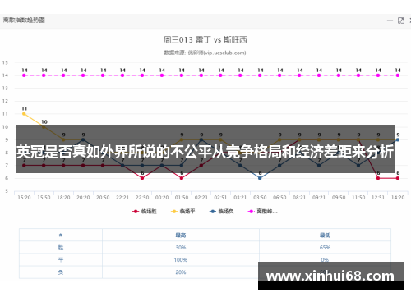Expand the trend chart panel to fullscreen
The width and height of the screenshot is (411, 297).
coord(401,21)
